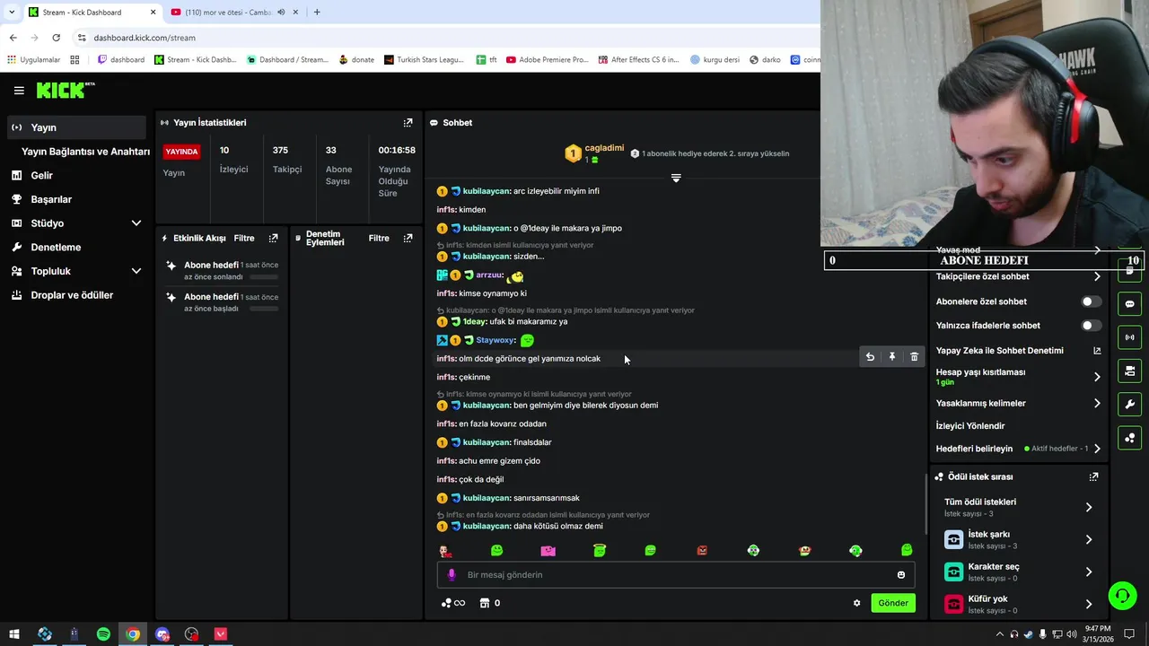Collapse the pinned gift leaderboard with the arrow
This screenshot has width=1149, height=646.
pyautogui.click(x=676, y=178)
